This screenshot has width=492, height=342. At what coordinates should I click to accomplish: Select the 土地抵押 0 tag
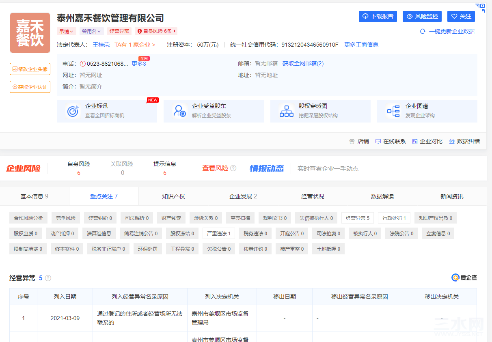(x=328, y=249)
